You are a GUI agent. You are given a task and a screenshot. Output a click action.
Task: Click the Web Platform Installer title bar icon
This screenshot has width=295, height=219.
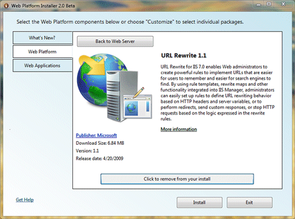6,5
